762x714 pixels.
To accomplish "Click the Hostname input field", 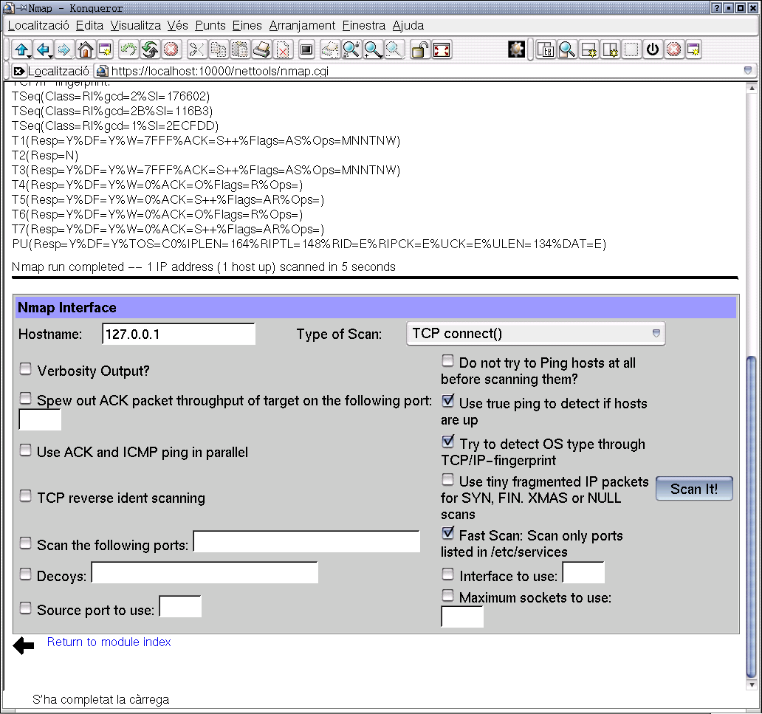I will (x=179, y=334).
